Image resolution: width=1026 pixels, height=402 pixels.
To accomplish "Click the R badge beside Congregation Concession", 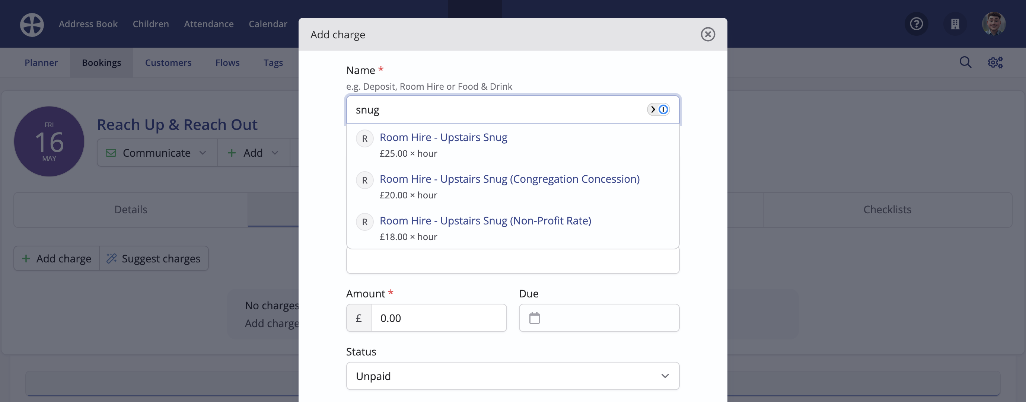I will pyautogui.click(x=364, y=181).
